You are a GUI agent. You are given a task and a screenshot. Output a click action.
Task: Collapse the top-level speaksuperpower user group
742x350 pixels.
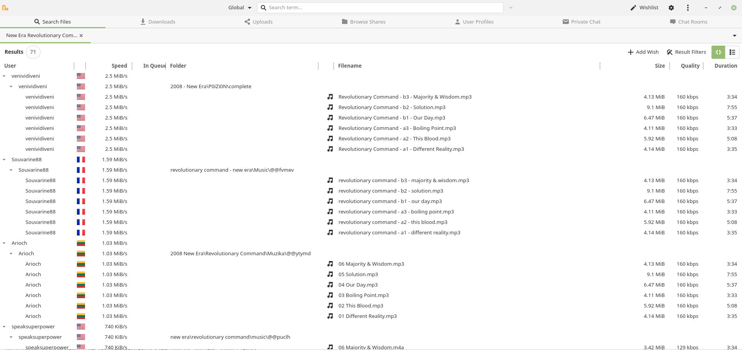4,327
